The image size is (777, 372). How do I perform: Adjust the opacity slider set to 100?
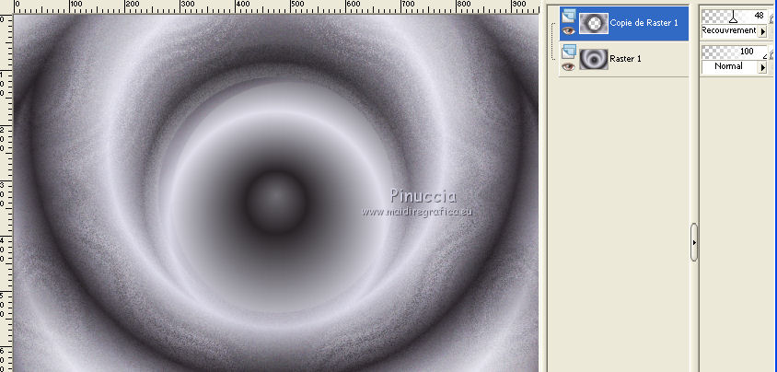click(x=735, y=52)
